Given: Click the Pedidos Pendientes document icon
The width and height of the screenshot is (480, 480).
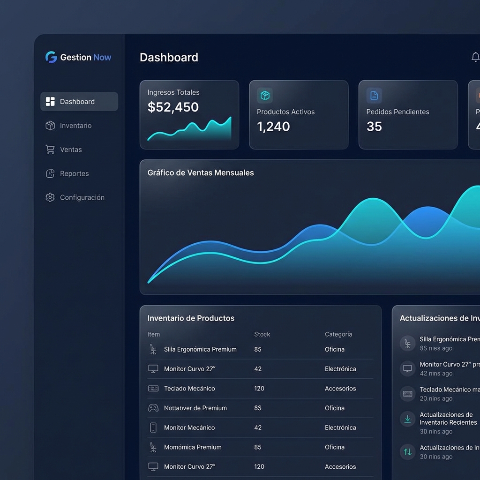Looking at the screenshot, I should pyautogui.click(x=374, y=95).
